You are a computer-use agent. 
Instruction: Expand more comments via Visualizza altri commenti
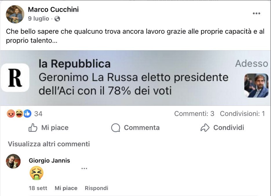click(49, 144)
